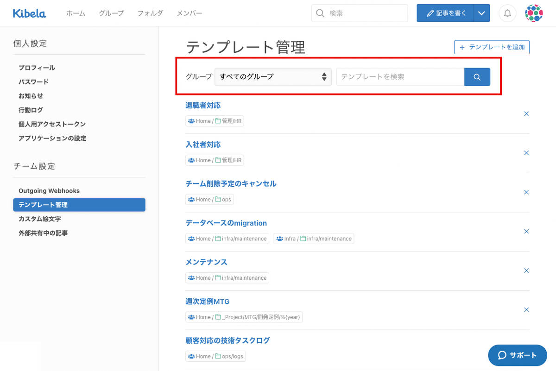Go to ホーム in top navigation
The width and height of the screenshot is (556, 371).
(76, 13)
